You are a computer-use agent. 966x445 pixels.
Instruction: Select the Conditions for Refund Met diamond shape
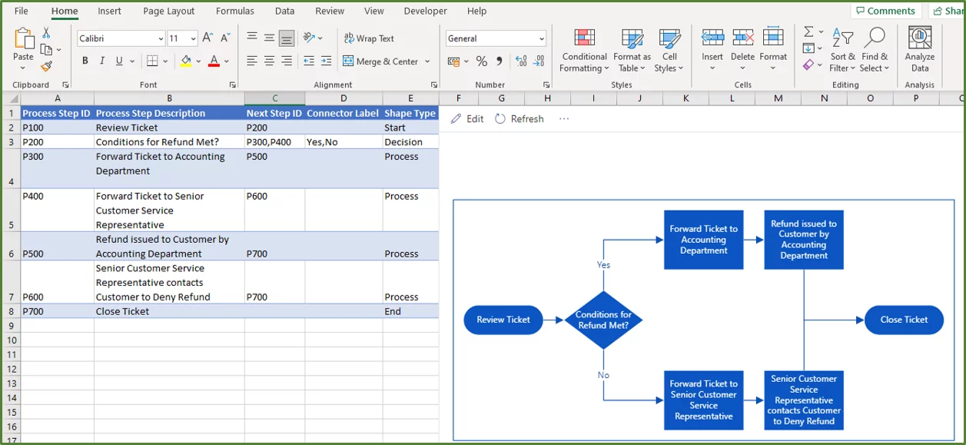click(604, 320)
